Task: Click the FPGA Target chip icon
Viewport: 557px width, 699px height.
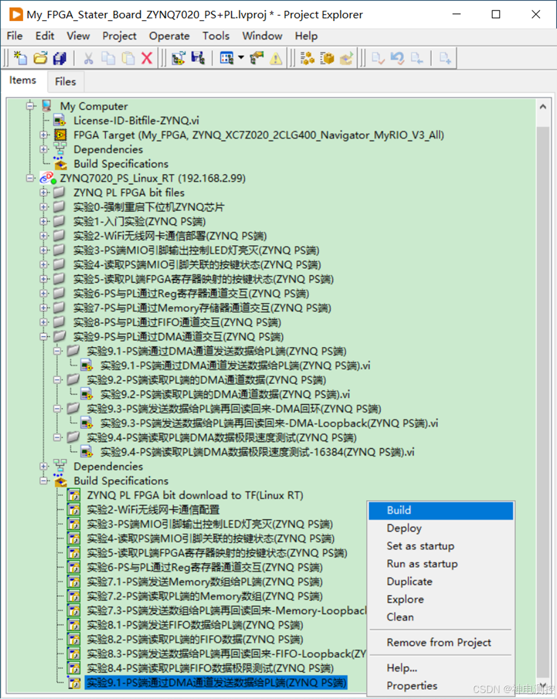Action: tap(60, 135)
